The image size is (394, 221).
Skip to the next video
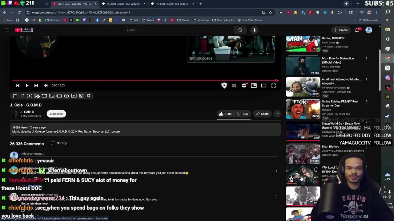[x=36, y=86]
